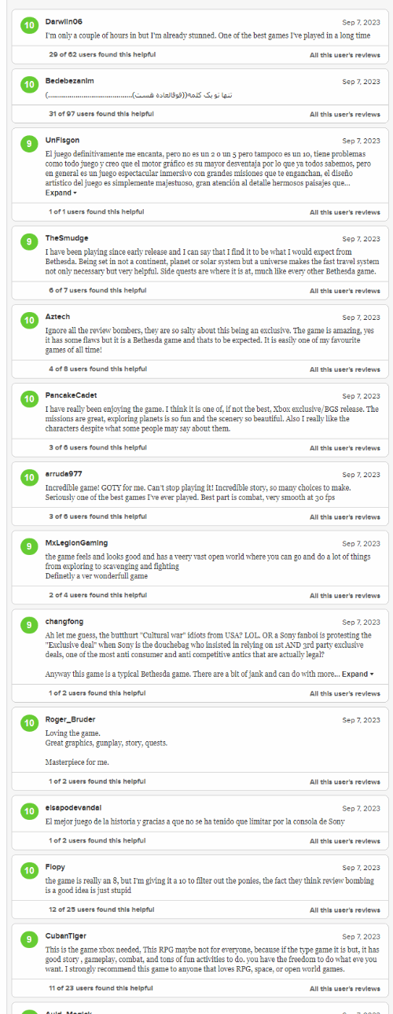Click Aztech's score 10 circle
Viewport: 393px width, 1014px height.
(x=29, y=321)
